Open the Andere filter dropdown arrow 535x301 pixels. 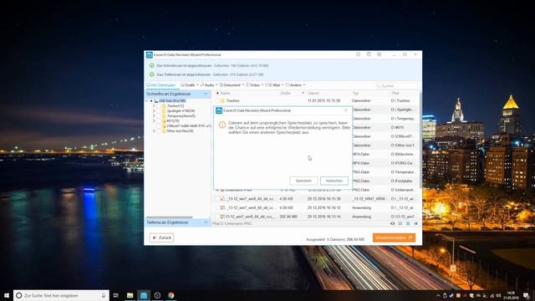[x=304, y=85]
